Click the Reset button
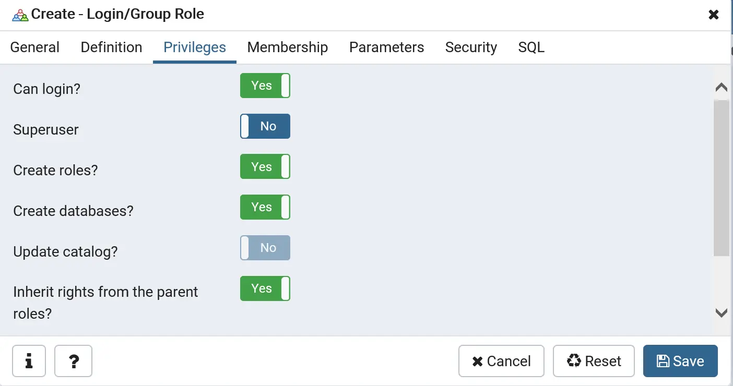Viewport: 733px width, 386px height. (594, 361)
